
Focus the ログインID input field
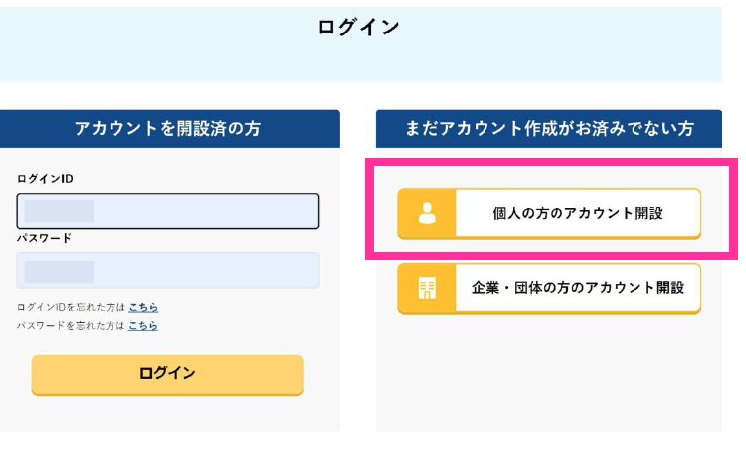(x=168, y=211)
